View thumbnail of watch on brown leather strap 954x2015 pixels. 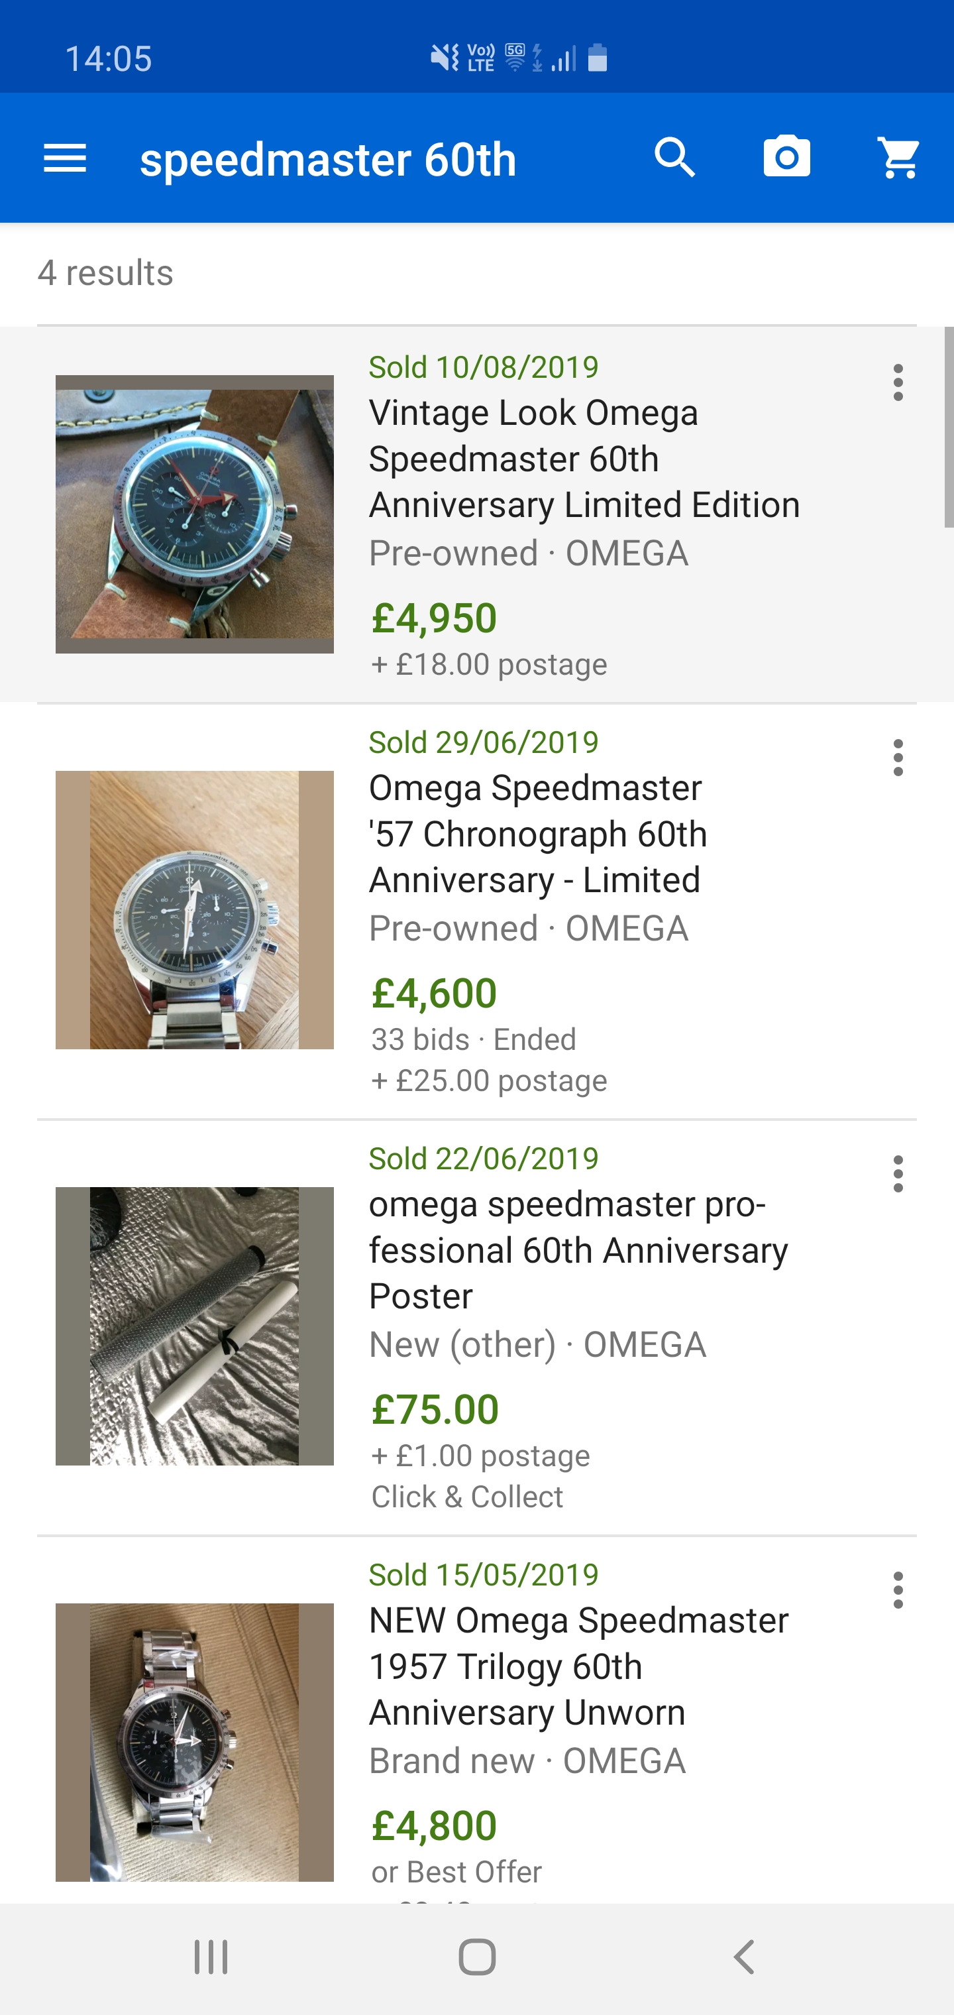tap(195, 514)
